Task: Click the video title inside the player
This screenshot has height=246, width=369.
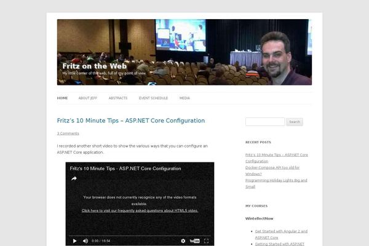Action: click(125, 169)
